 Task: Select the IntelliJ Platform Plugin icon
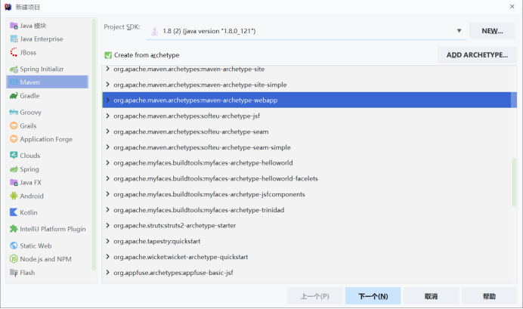[14, 229]
